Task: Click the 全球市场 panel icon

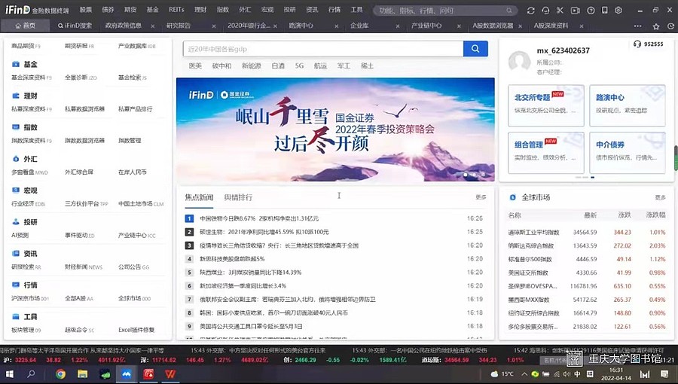Action: click(x=512, y=197)
